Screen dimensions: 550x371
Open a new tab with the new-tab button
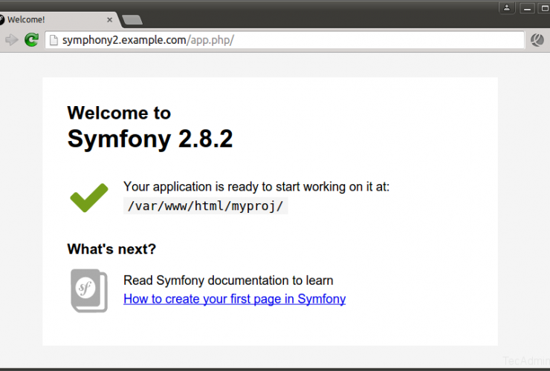tap(132, 20)
